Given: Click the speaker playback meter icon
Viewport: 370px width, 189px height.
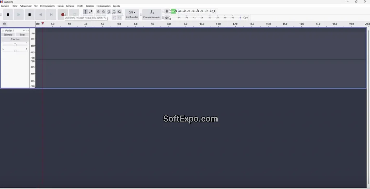Looking at the screenshot, I should coord(167,18).
